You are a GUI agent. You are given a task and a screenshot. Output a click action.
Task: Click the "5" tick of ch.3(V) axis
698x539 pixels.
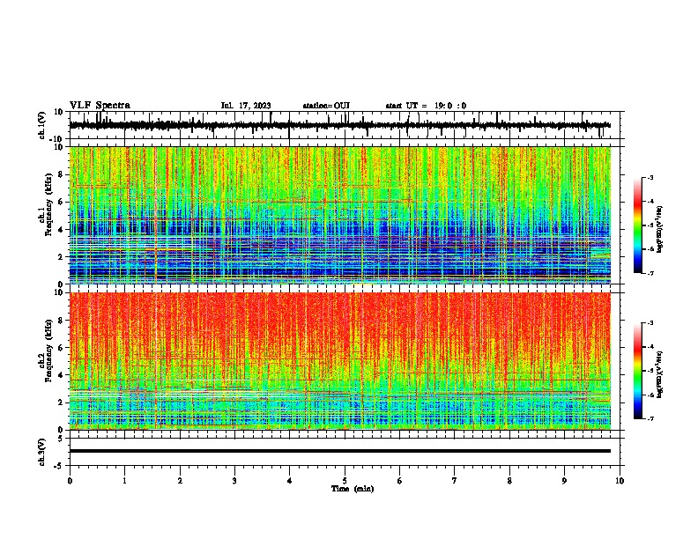tap(62, 439)
